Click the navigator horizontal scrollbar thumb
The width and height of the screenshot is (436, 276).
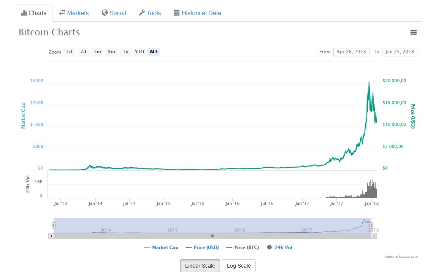[212, 236]
